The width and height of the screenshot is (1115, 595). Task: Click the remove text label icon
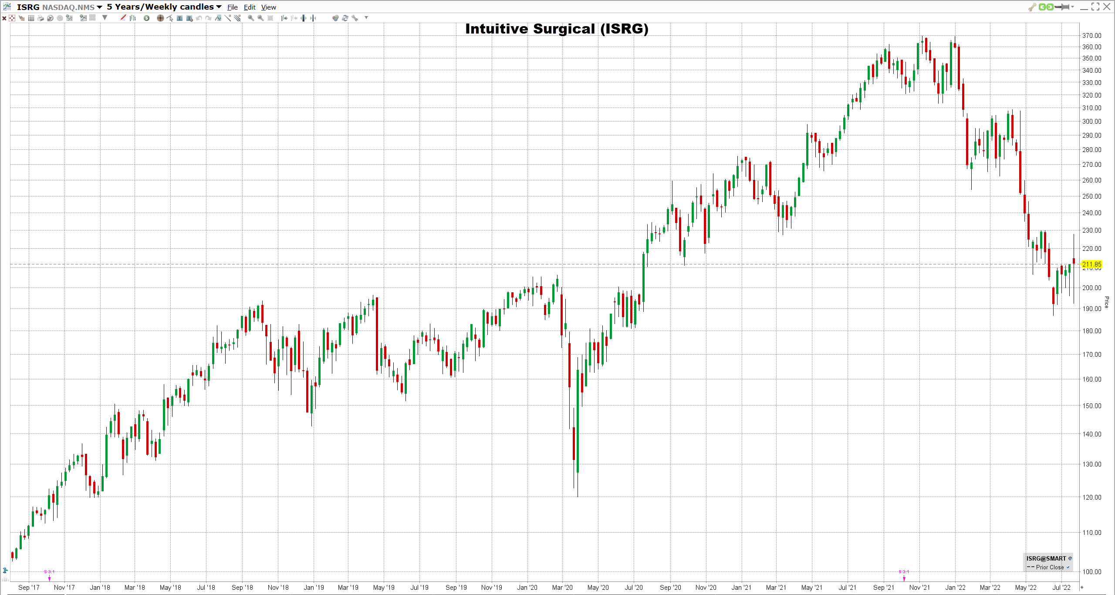pos(189,18)
